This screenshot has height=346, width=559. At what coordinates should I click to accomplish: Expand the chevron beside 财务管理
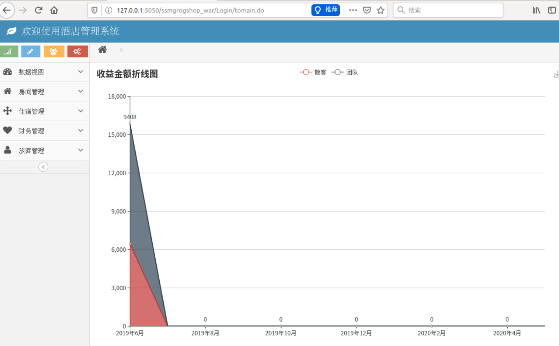coord(81,131)
